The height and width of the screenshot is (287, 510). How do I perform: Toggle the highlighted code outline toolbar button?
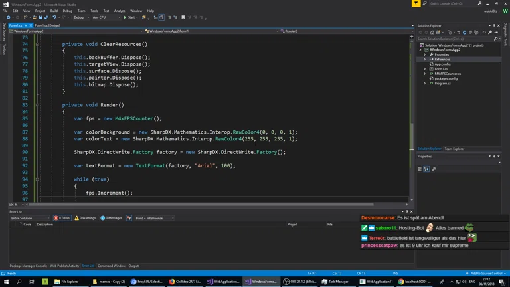[161, 17]
